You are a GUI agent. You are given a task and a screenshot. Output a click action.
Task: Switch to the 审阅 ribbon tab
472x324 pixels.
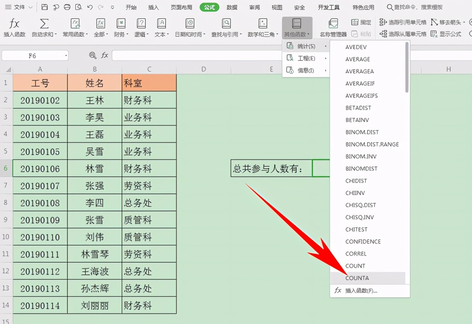255,7
